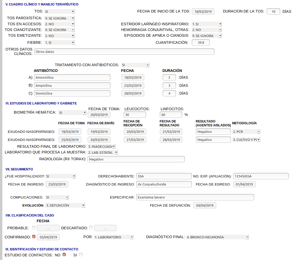The image size is (295, 260).
Task: Click the DIAGNÓSTICO DE INGRESO field
Action: point(164,184)
